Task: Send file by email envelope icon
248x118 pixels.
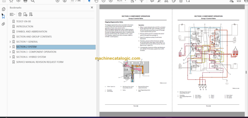Action: 239,1
